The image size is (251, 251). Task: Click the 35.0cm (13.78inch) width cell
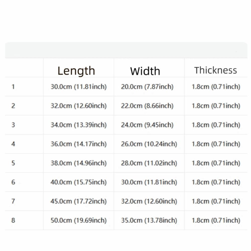coord(149,220)
